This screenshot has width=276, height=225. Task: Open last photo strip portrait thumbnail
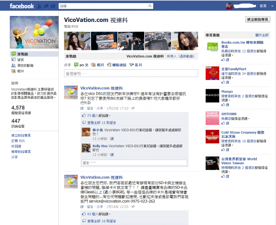coord(185,41)
